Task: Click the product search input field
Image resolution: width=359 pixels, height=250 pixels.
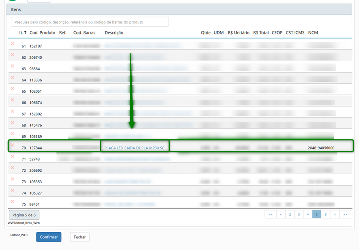Action: [90, 22]
